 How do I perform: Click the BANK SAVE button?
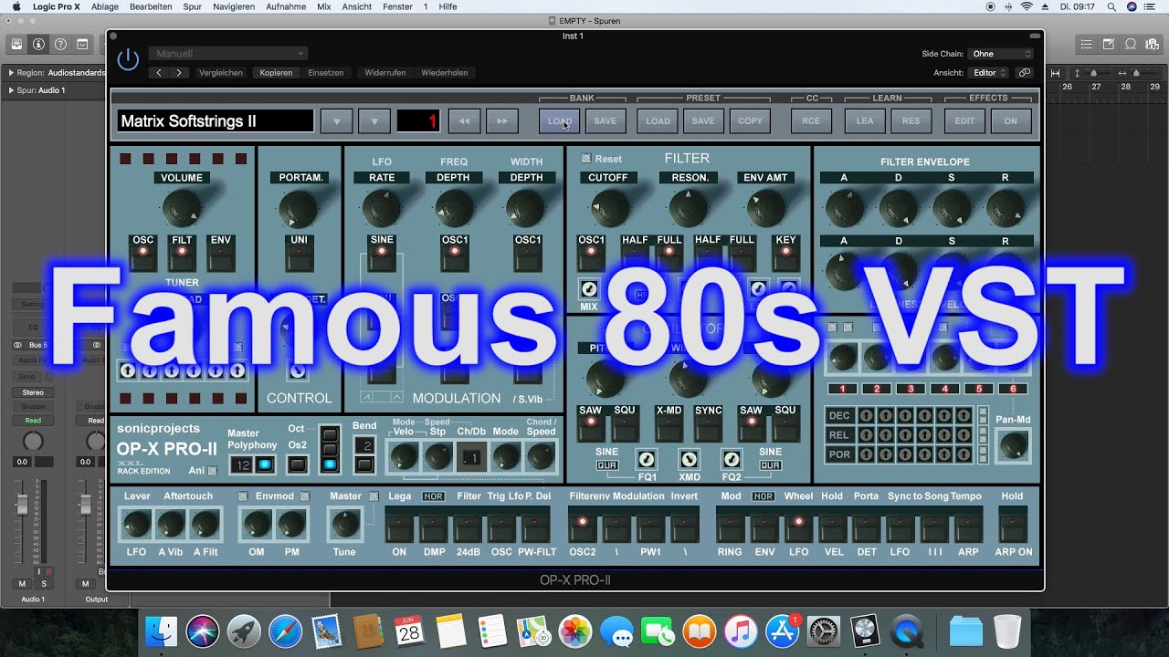(606, 120)
